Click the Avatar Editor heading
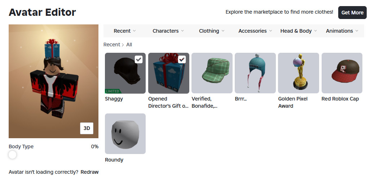The image size is (375, 182). (x=42, y=12)
